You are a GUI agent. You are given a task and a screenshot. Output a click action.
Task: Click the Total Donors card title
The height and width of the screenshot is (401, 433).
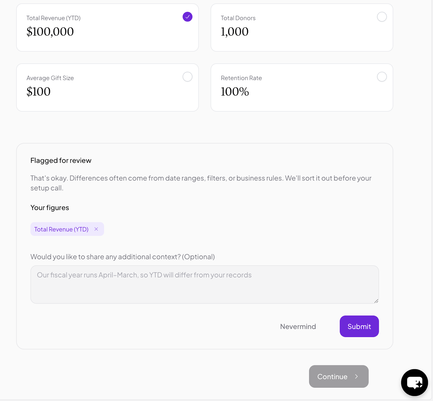tap(238, 18)
